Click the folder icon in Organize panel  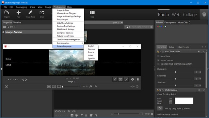point(4,27)
